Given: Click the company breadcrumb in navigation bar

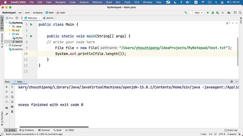Looking at the screenshot, I should pos(38,12).
